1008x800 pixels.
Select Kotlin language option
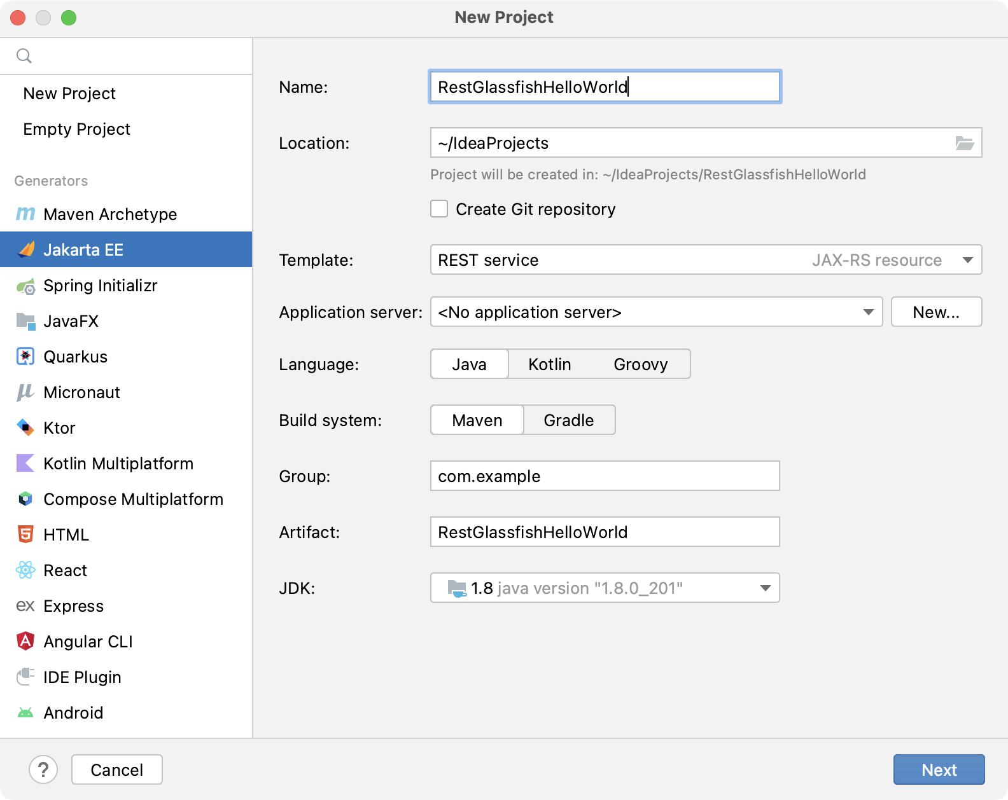(550, 364)
